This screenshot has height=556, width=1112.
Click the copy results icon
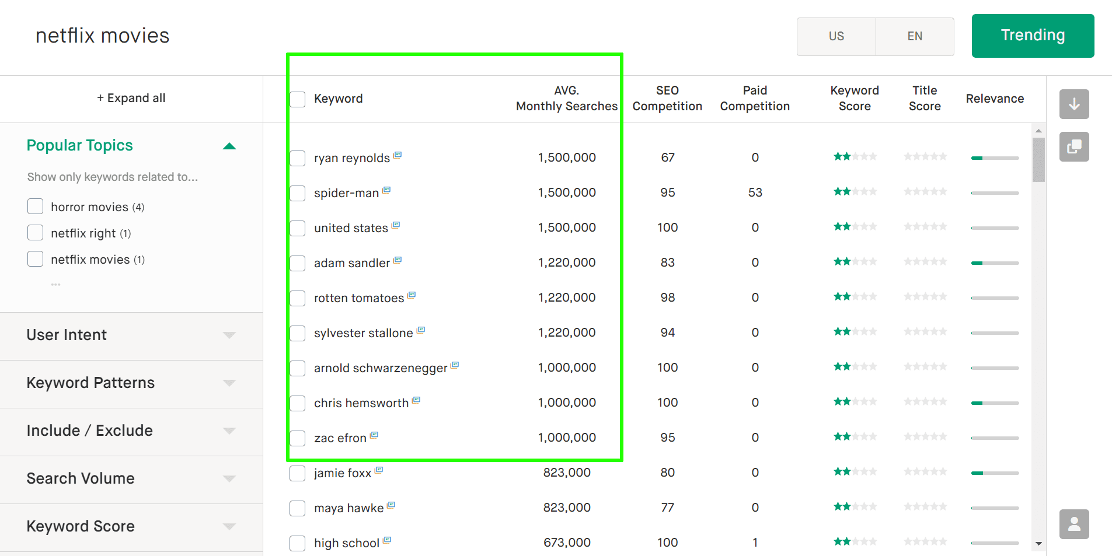(1073, 146)
